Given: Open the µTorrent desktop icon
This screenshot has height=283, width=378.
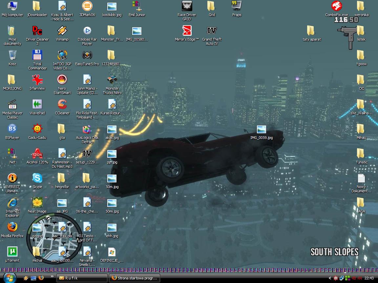Looking at the screenshot, I should [12, 252].
